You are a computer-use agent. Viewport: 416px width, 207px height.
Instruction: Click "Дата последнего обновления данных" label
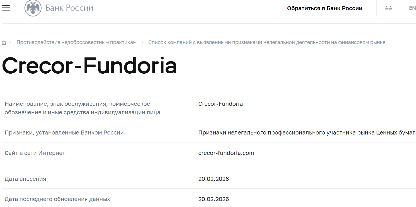58,199
